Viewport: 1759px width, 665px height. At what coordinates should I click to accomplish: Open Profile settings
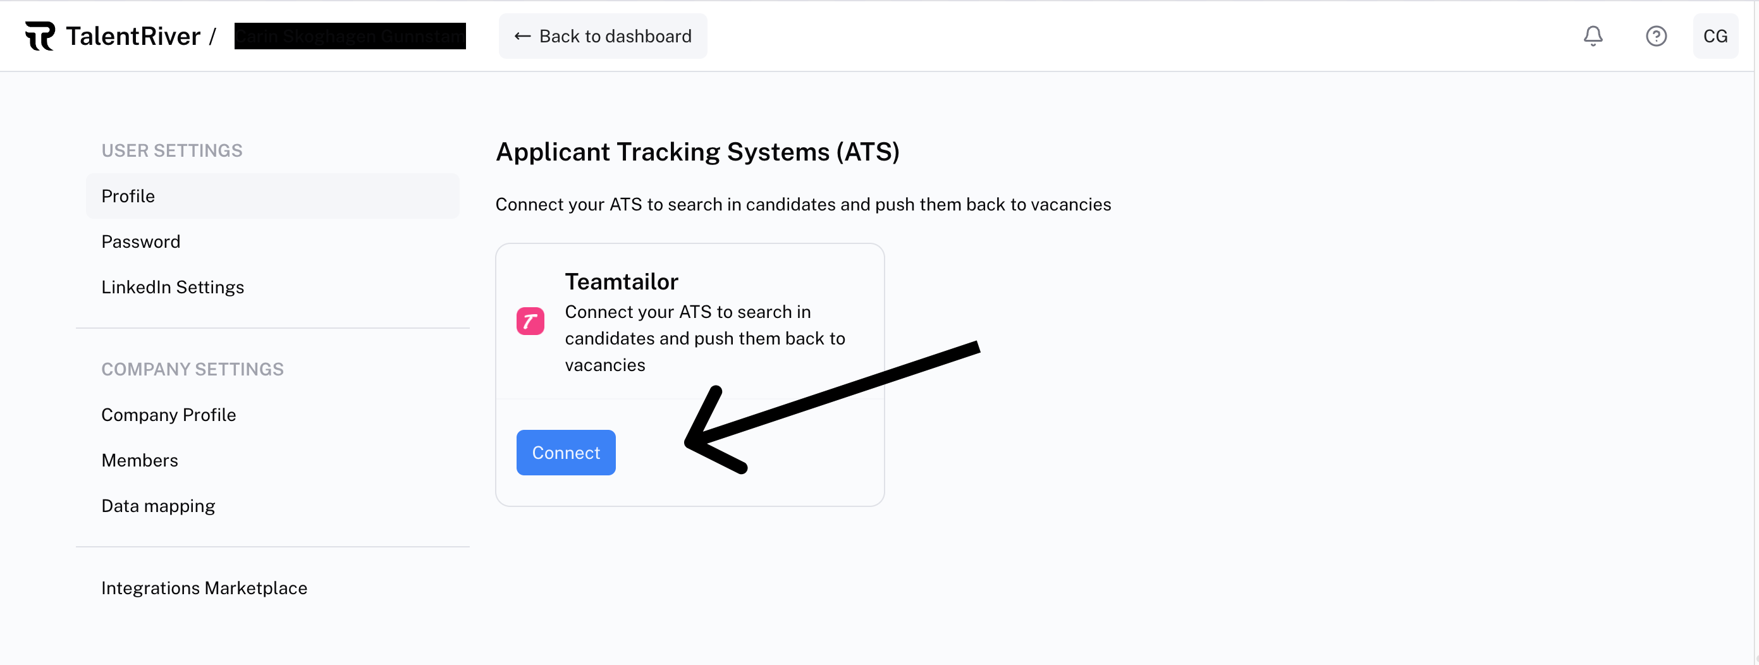tap(128, 196)
